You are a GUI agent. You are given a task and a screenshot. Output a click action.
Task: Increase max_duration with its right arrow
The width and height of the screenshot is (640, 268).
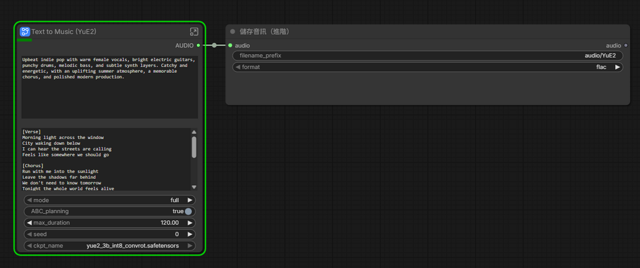pyautogui.click(x=190, y=223)
